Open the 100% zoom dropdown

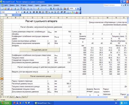point(76,9)
